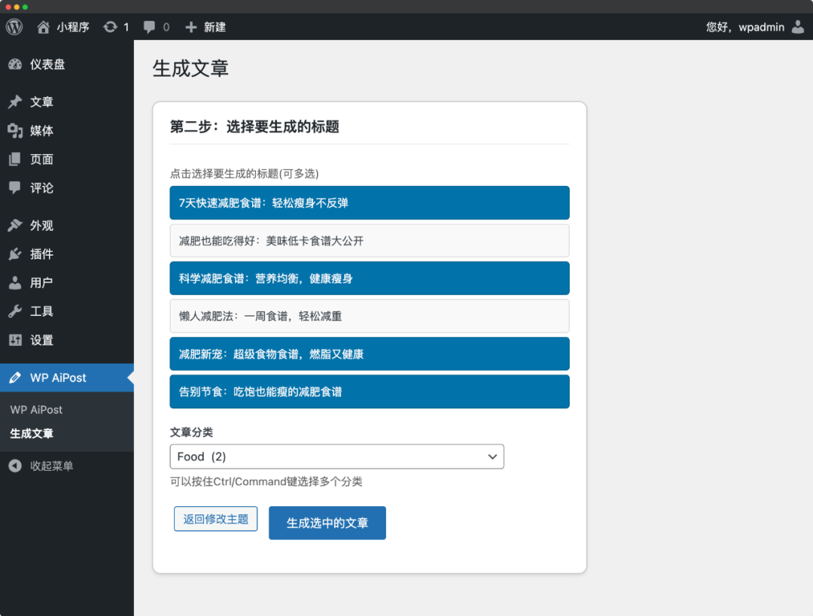Open the Food article category dropdown
Image resolution: width=813 pixels, height=616 pixels.
pyautogui.click(x=336, y=456)
